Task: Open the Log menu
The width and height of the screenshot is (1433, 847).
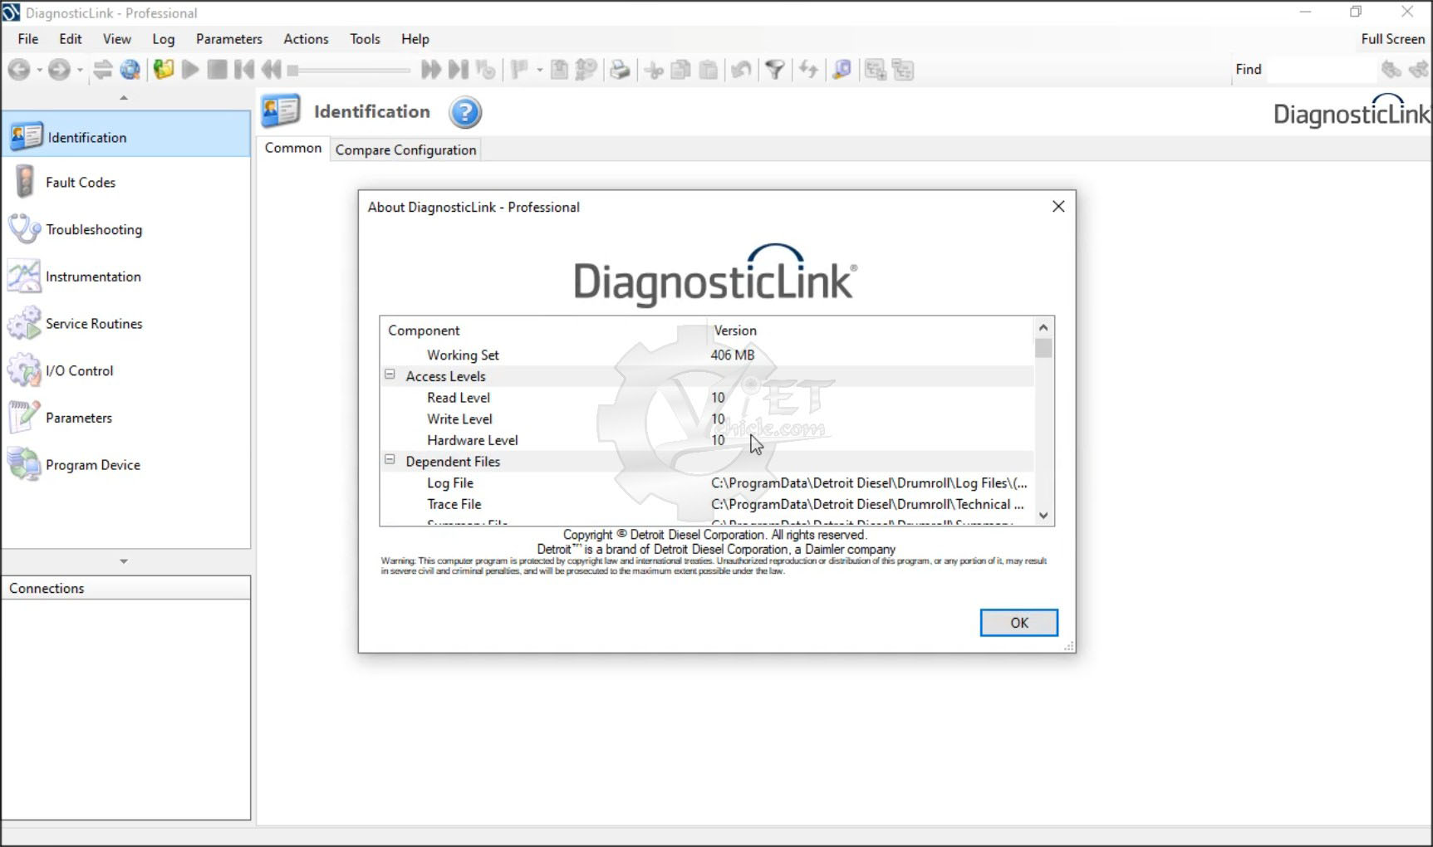Action: pyautogui.click(x=164, y=39)
